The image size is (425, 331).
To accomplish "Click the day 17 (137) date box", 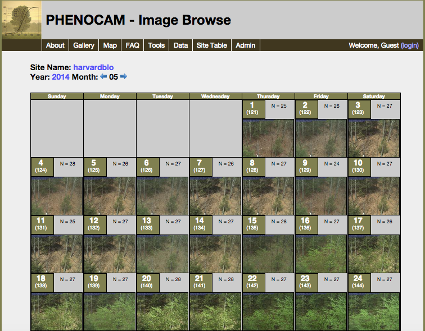I will 359,225.
